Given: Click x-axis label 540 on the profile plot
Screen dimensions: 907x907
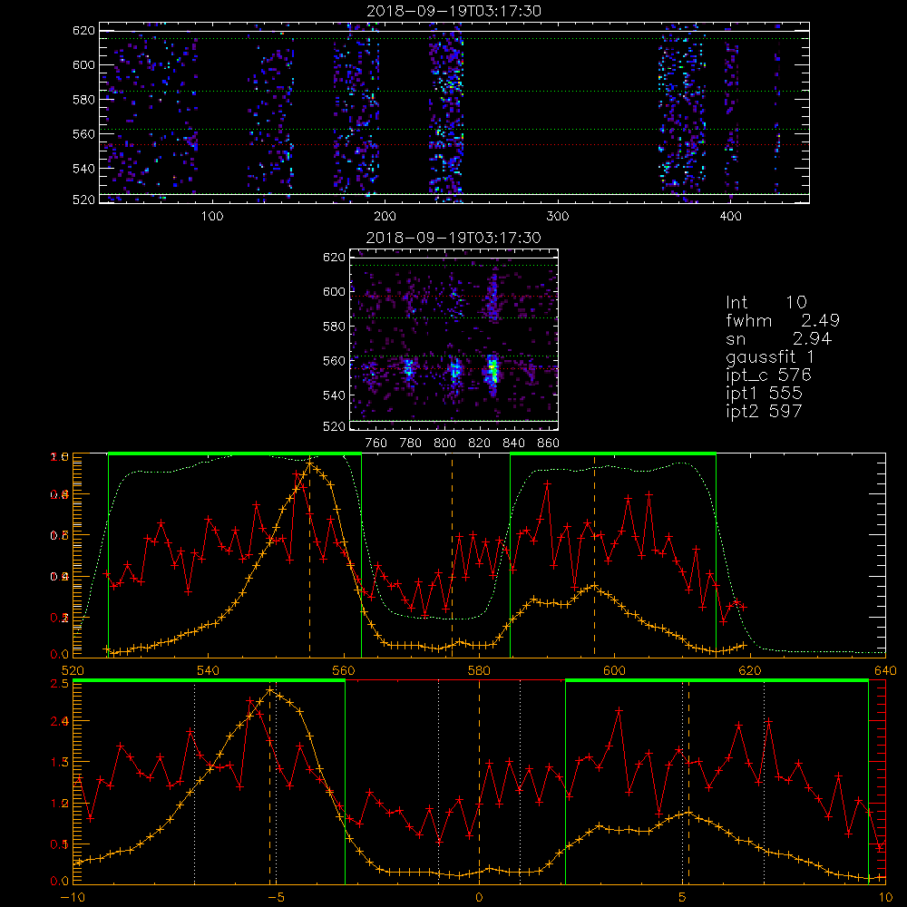Looking at the screenshot, I should [209, 670].
